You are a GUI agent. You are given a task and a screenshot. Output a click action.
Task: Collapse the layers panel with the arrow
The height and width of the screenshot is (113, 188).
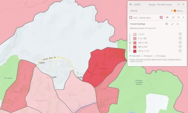(x=183, y=4)
